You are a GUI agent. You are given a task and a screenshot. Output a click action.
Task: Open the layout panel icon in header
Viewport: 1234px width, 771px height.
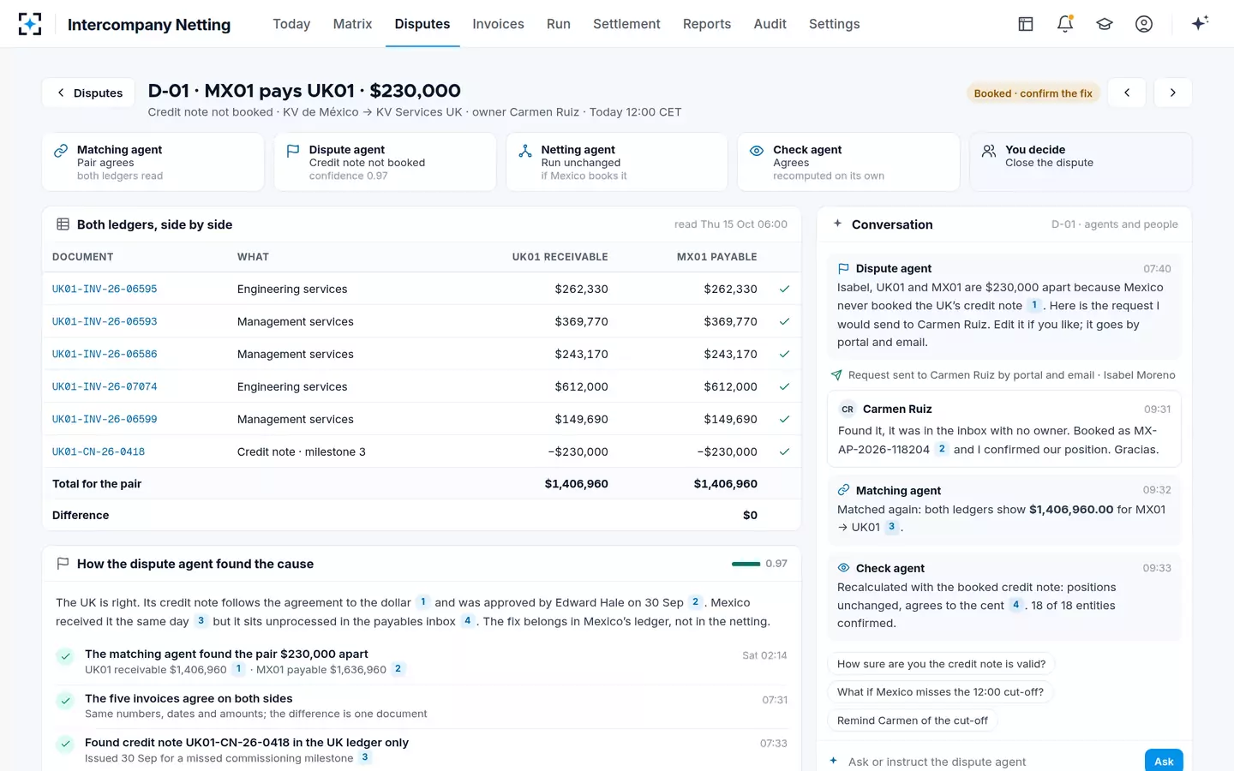[1026, 24]
